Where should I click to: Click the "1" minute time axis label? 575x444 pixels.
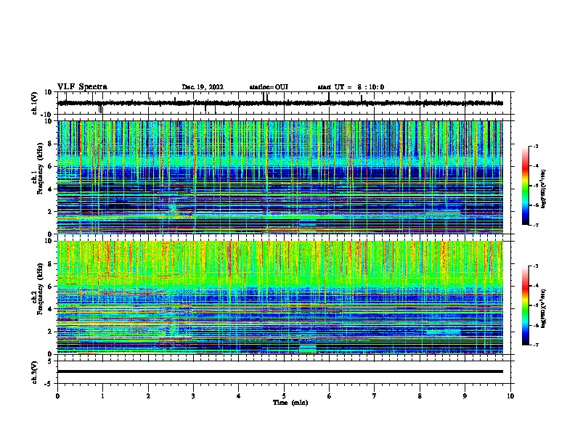tap(102, 396)
